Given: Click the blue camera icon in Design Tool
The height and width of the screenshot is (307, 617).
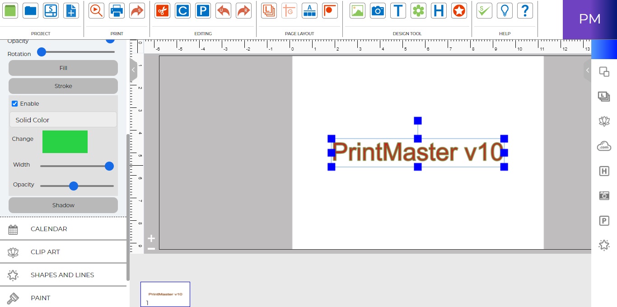Looking at the screenshot, I should coord(378,10).
